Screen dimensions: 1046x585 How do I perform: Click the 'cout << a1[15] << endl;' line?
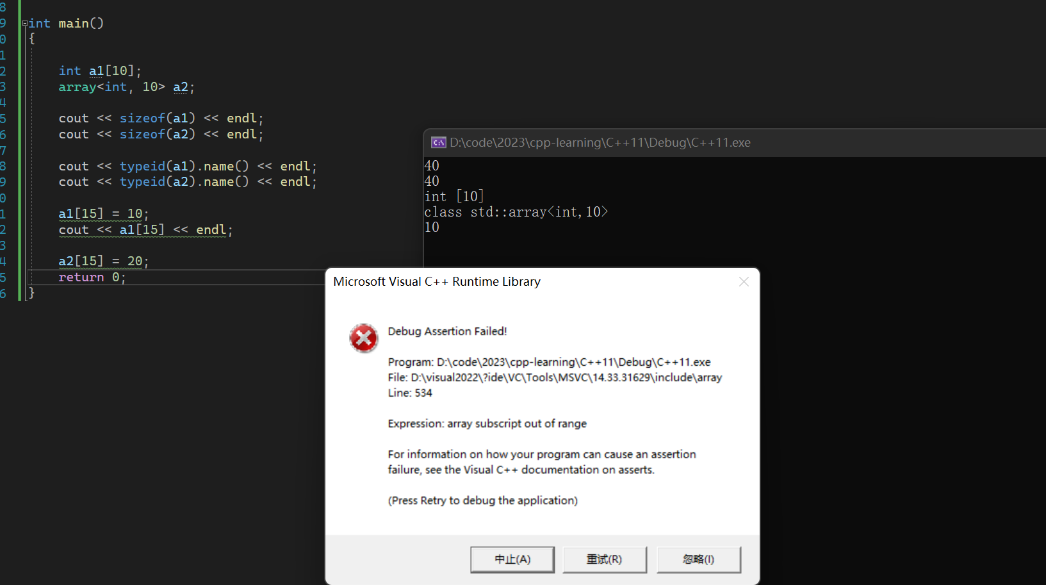point(145,230)
